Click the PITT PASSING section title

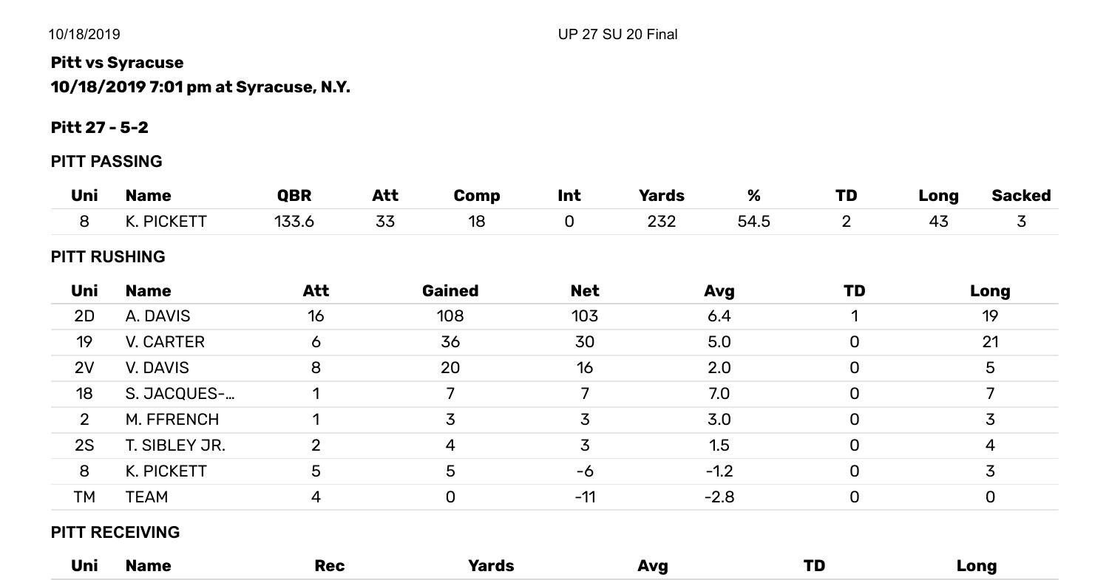click(x=106, y=162)
